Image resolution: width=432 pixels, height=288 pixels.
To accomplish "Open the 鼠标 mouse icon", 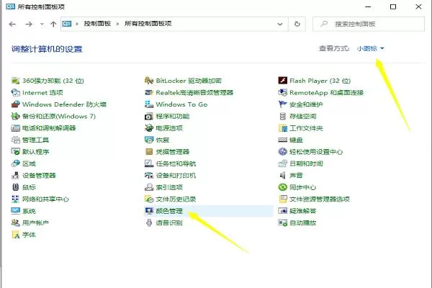I will (x=15, y=187).
